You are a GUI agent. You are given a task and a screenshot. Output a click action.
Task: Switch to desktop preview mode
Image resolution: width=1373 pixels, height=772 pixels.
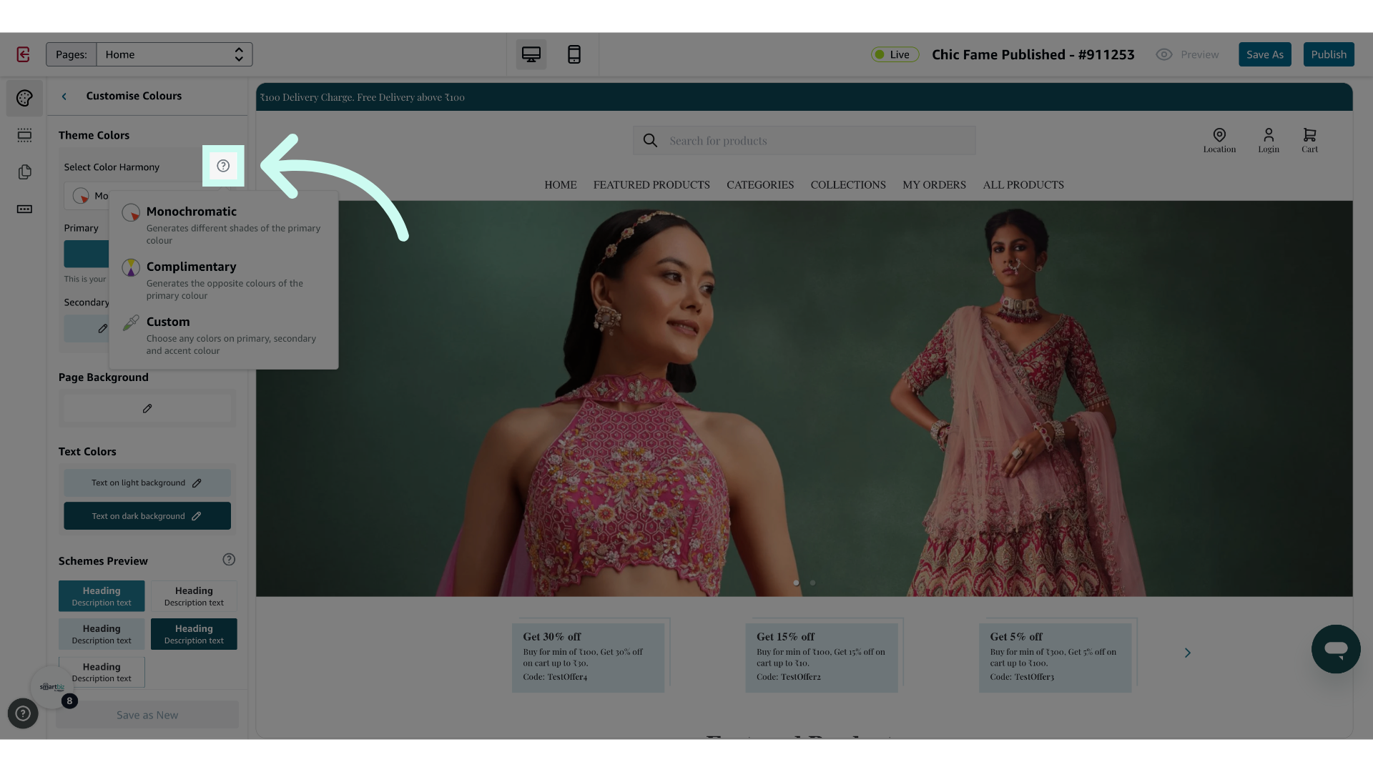click(x=531, y=54)
